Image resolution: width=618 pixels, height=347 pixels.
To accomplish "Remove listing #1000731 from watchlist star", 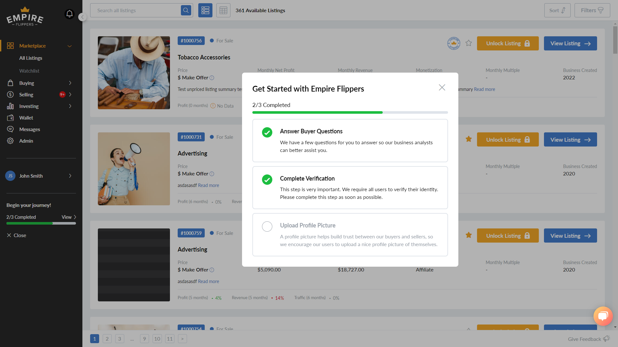I will coord(469,139).
